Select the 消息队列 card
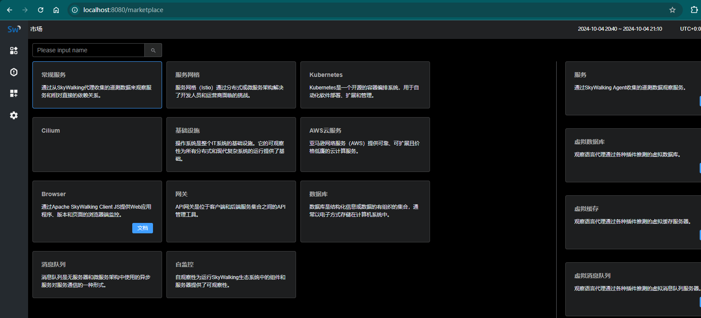This screenshot has width=701, height=318. [97, 274]
